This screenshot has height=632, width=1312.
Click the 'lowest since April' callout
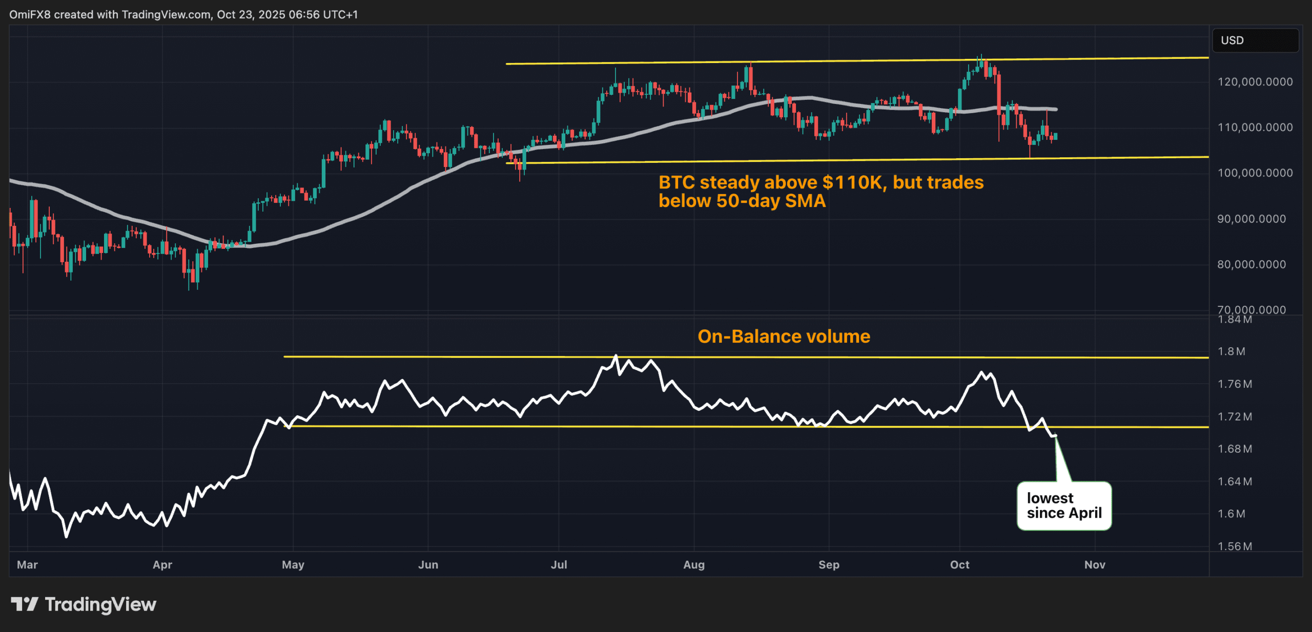coord(1064,505)
